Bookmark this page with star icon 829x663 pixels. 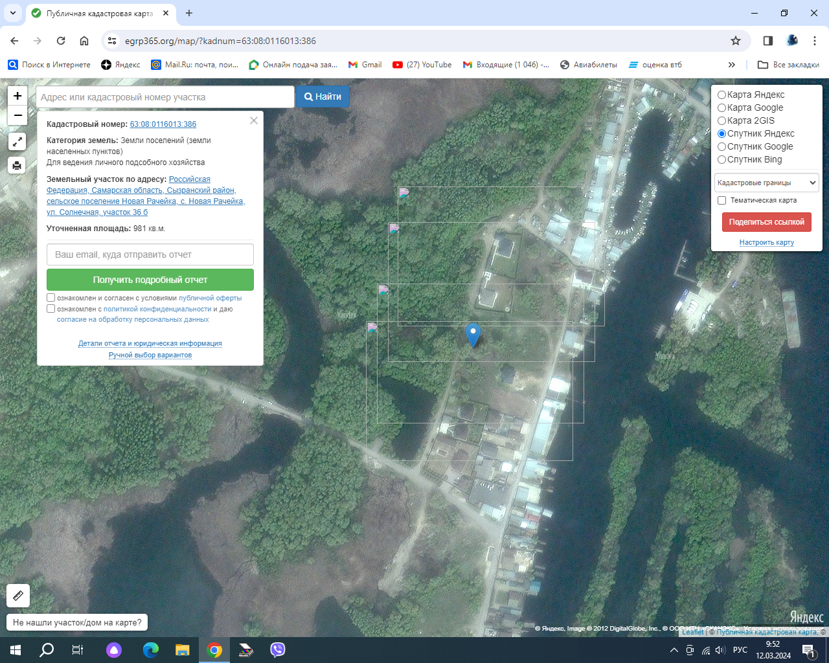736,41
